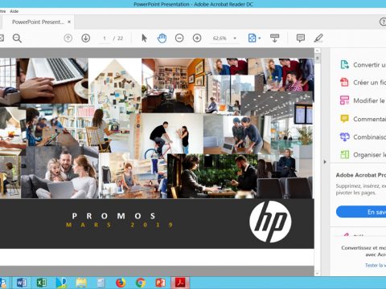Viewport: 386px width, 289px height.
Task: Click the current page number field
Action: point(105,39)
